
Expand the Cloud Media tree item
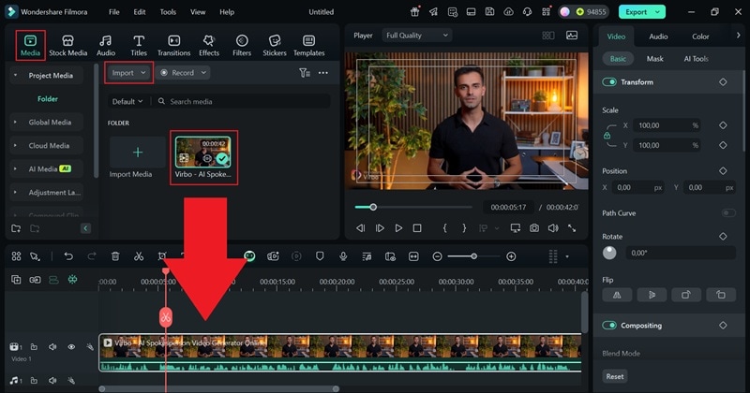pos(15,146)
